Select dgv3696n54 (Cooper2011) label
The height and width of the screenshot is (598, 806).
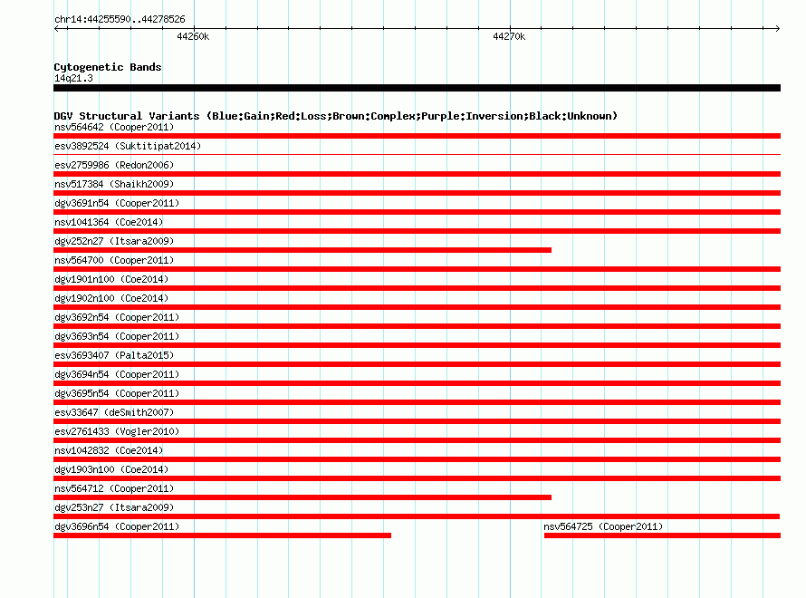coord(117,526)
